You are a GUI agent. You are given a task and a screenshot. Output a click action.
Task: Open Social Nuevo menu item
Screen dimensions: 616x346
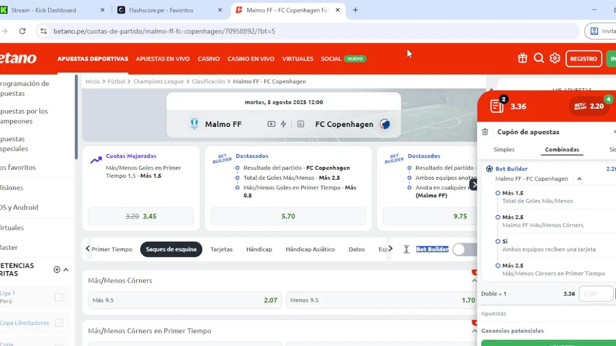click(x=343, y=59)
